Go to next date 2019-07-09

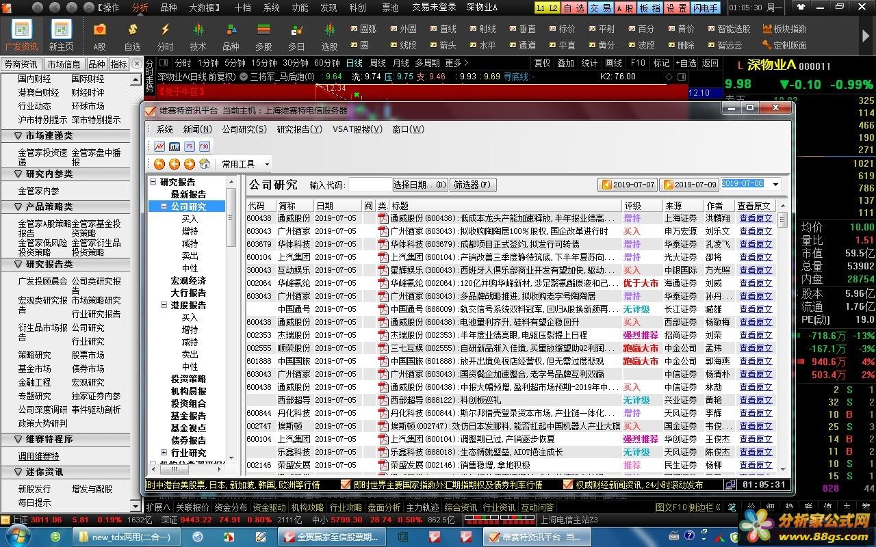click(689, 185)
